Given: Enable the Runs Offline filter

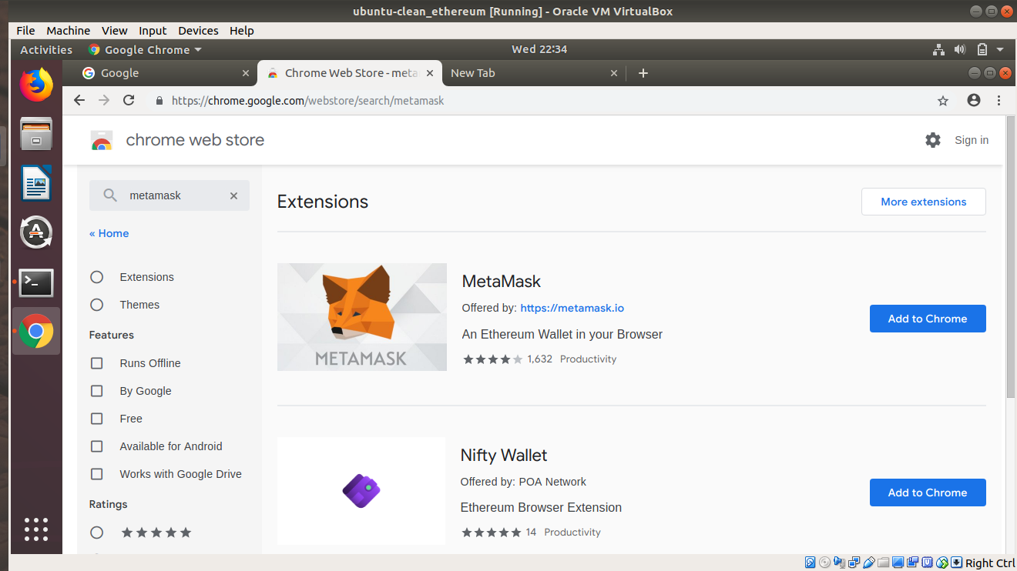Looking at the screenshot, I should pyautogui.click(x=96, y=362).
